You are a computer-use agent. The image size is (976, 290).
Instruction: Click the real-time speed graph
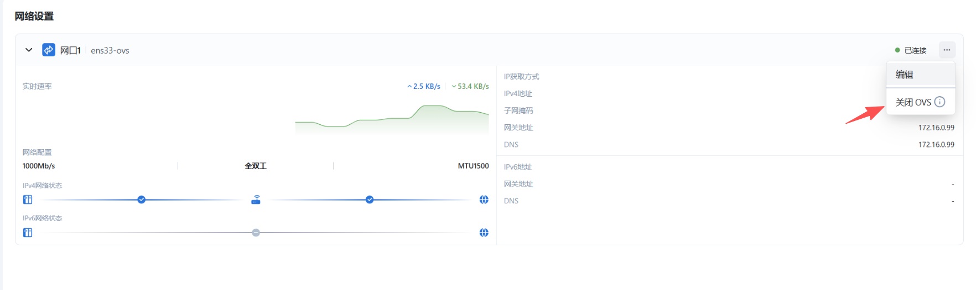click(392, 119)
